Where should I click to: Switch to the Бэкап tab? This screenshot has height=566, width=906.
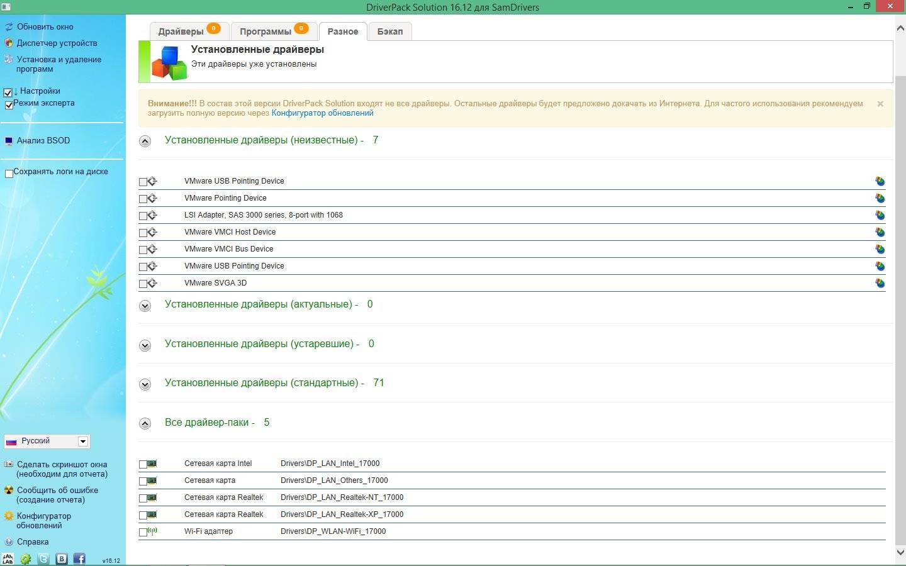click(x=390, y=31)
